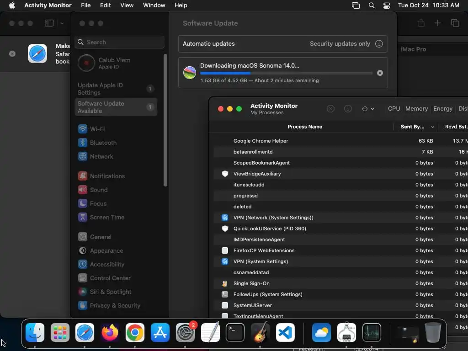Open Notifications settings pane

click(116, 176)
